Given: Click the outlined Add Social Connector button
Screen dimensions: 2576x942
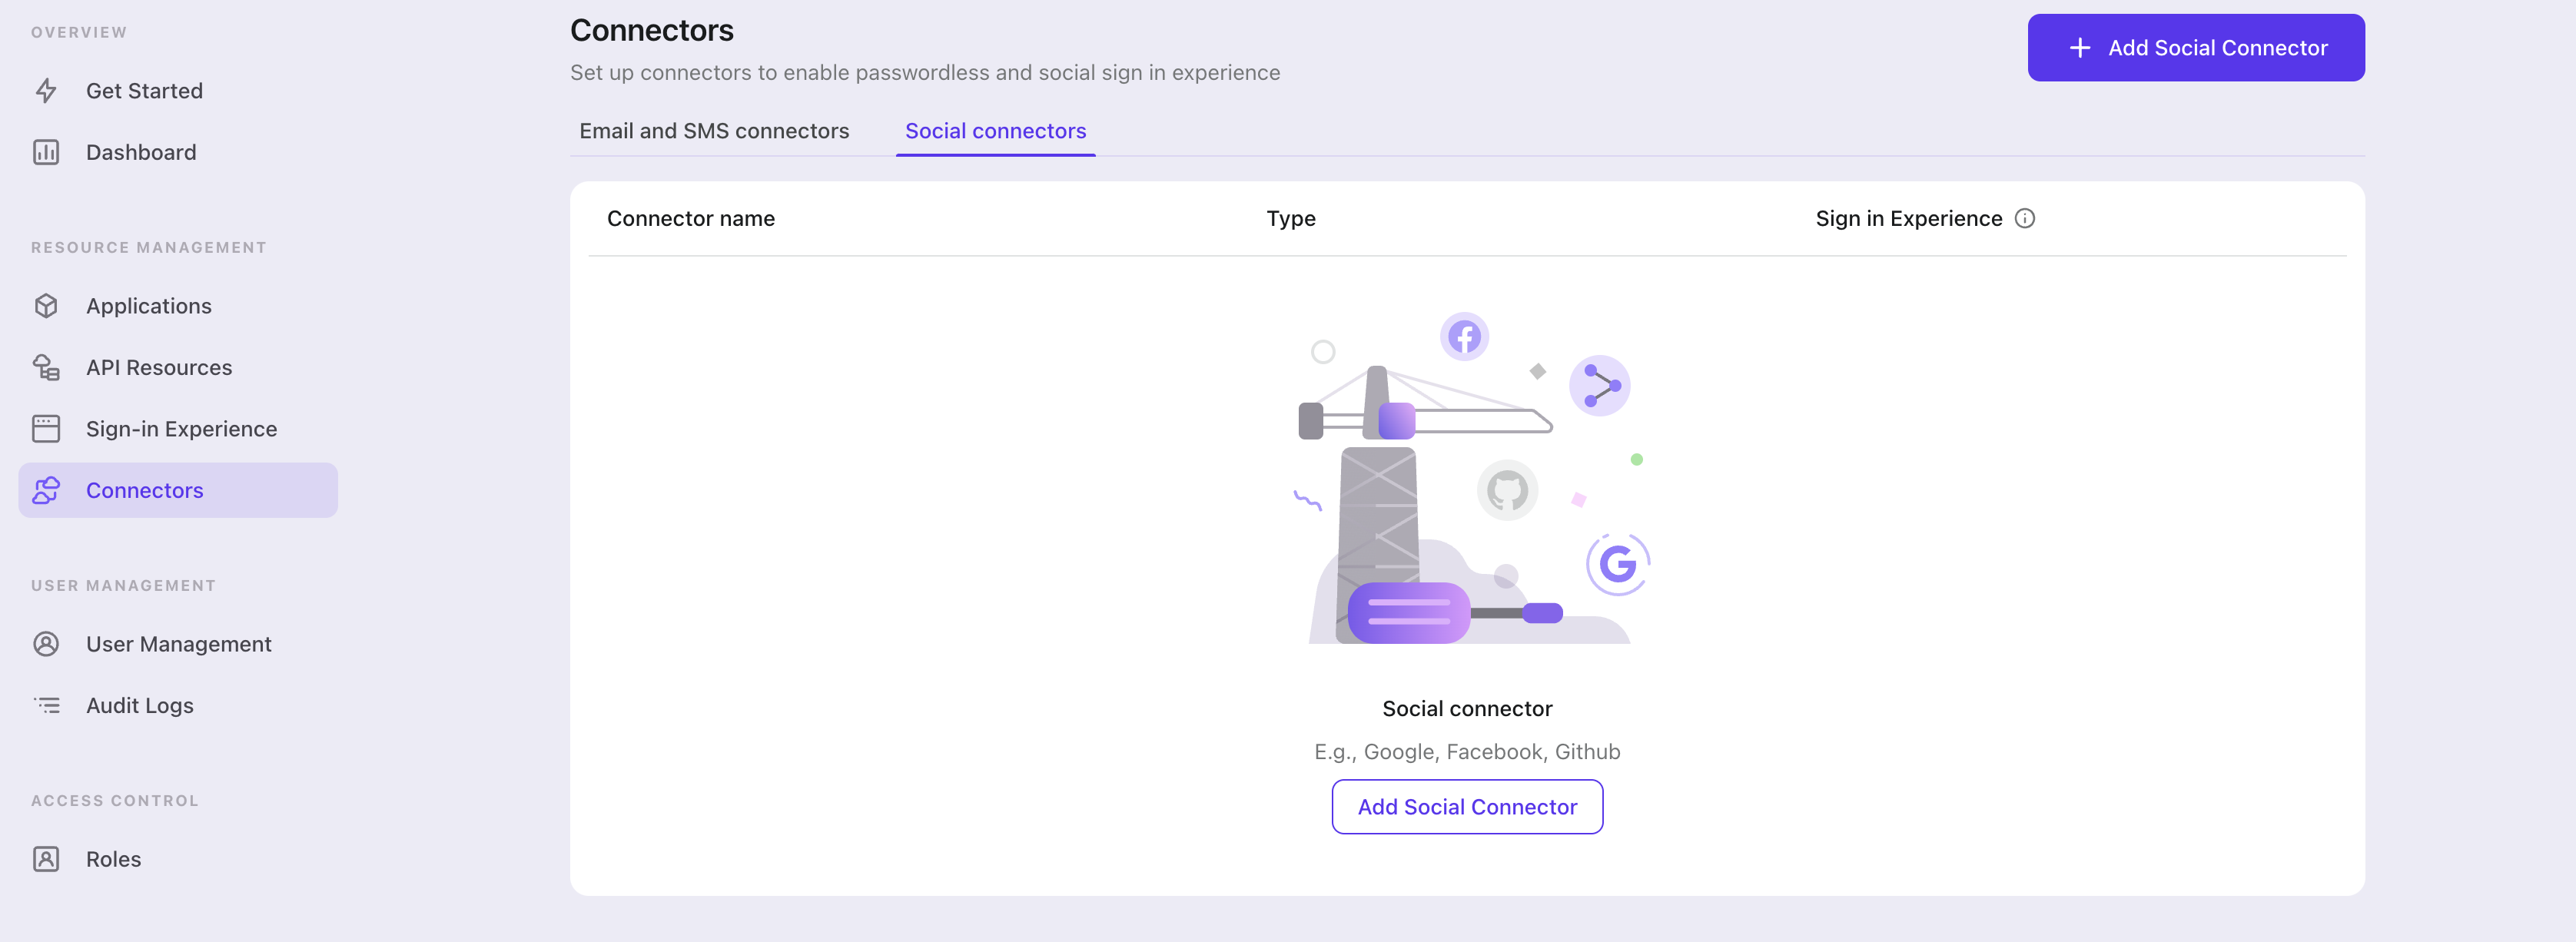Looking at the screenshot, I should coord(1467,807).
